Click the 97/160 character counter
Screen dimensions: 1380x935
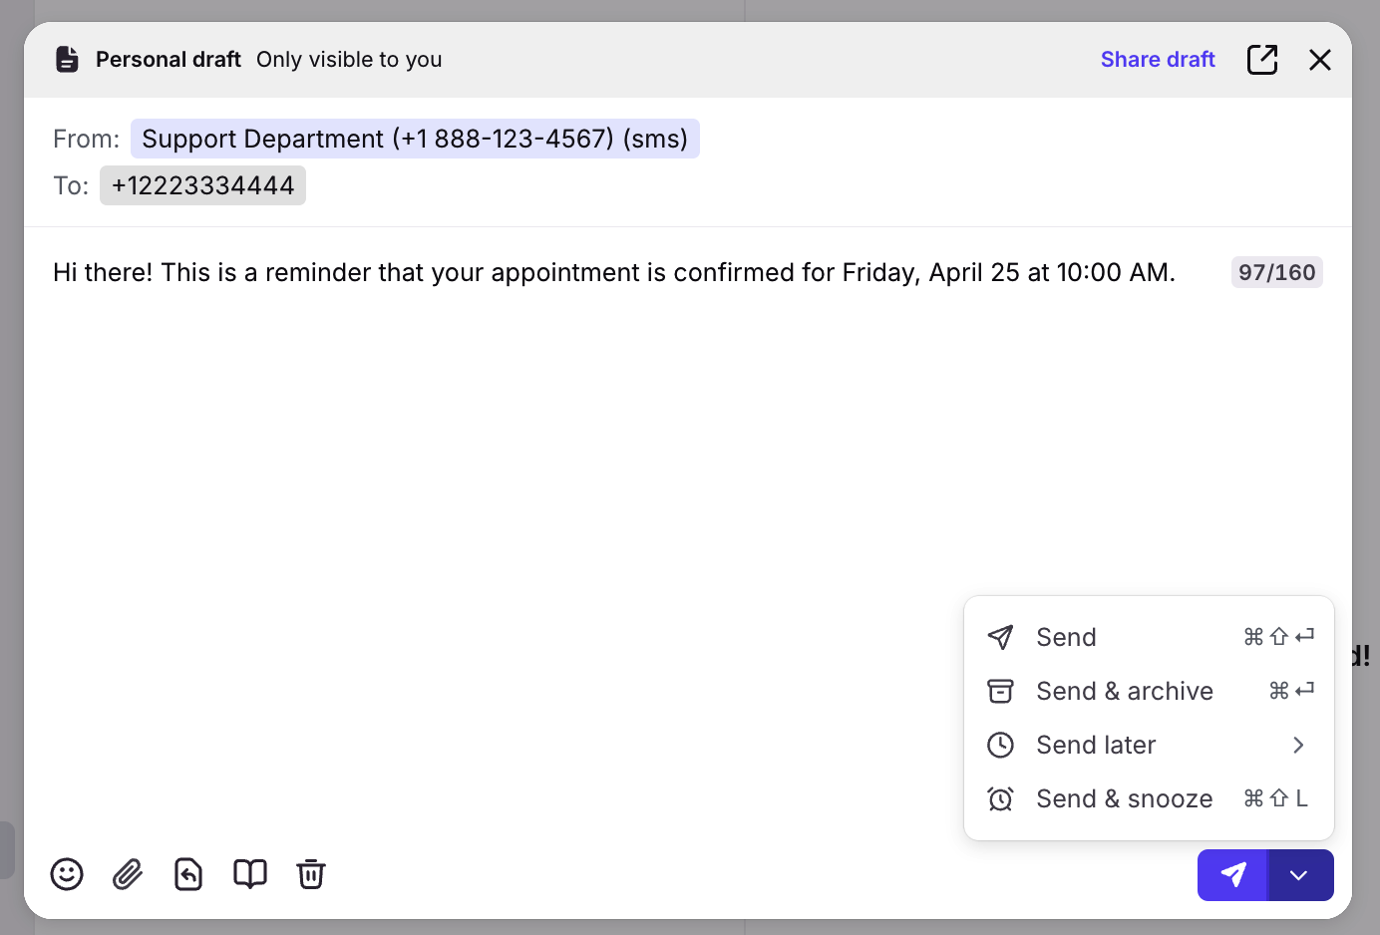1276,272
